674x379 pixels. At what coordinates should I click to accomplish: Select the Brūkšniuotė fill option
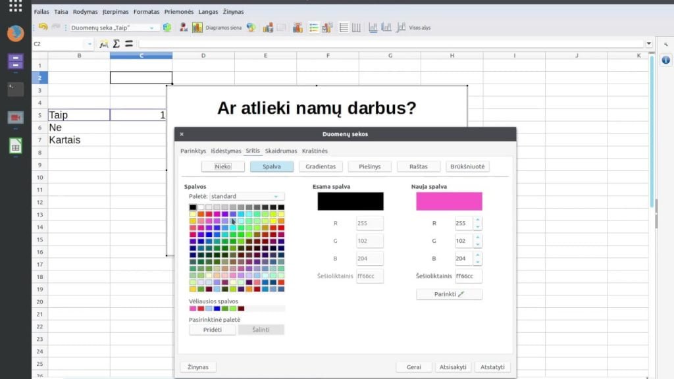468,166
